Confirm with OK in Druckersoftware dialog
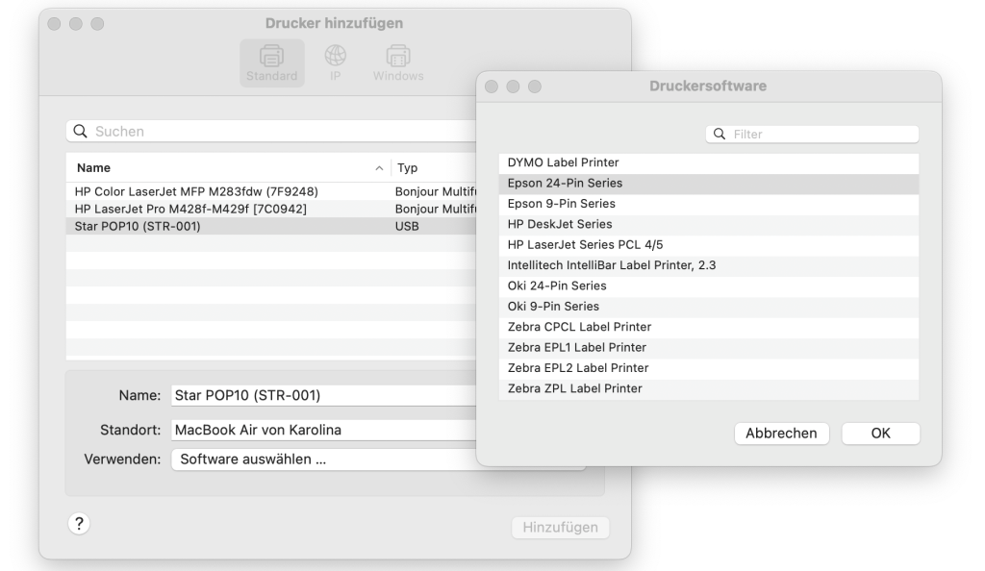Image resolution: width=985 pixels, height=571 pixels. pyautogui.click(x=881, y=434)
